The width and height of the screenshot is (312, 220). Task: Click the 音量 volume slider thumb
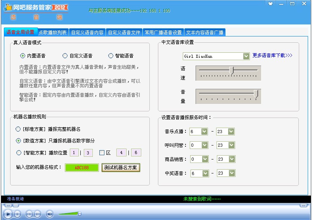(x=256, y=94)
